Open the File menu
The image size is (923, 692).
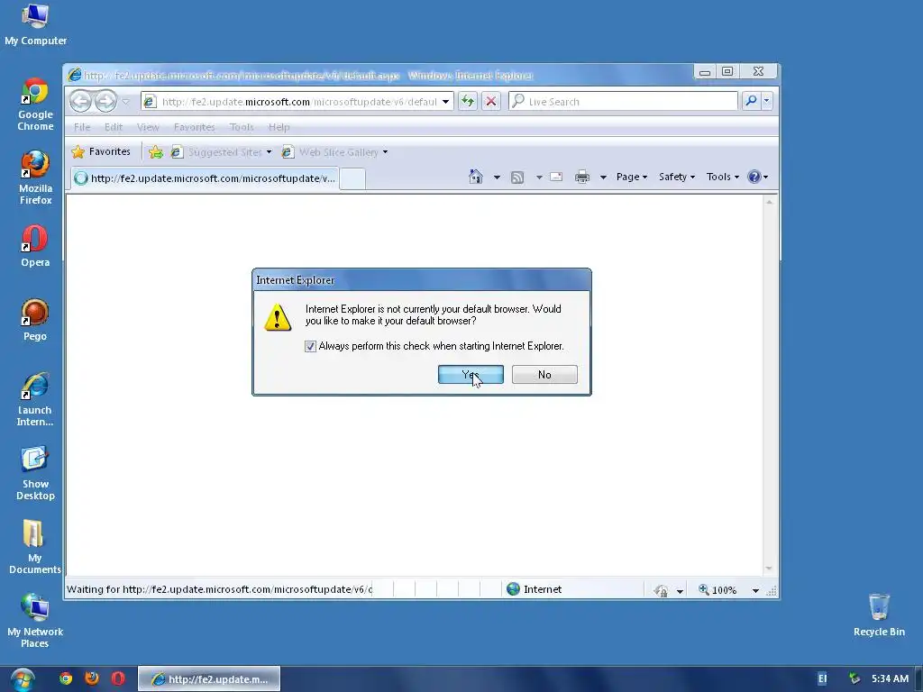pos(82,127)
